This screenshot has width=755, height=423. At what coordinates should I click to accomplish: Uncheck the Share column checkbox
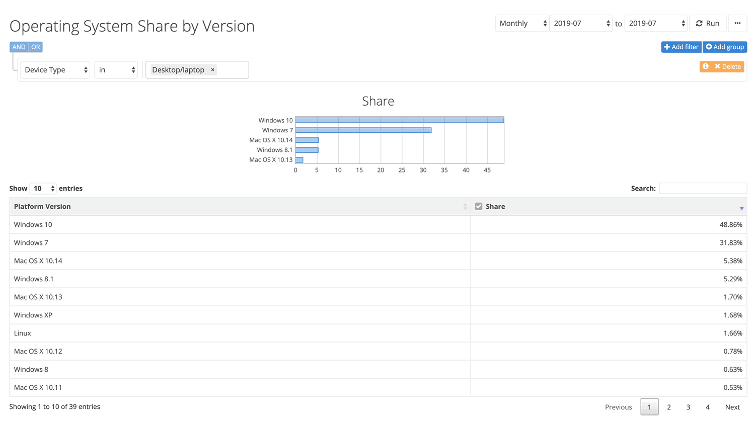[x=478, y=206]
